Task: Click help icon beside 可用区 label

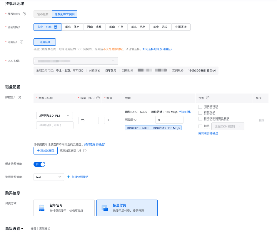Action: 21,42
